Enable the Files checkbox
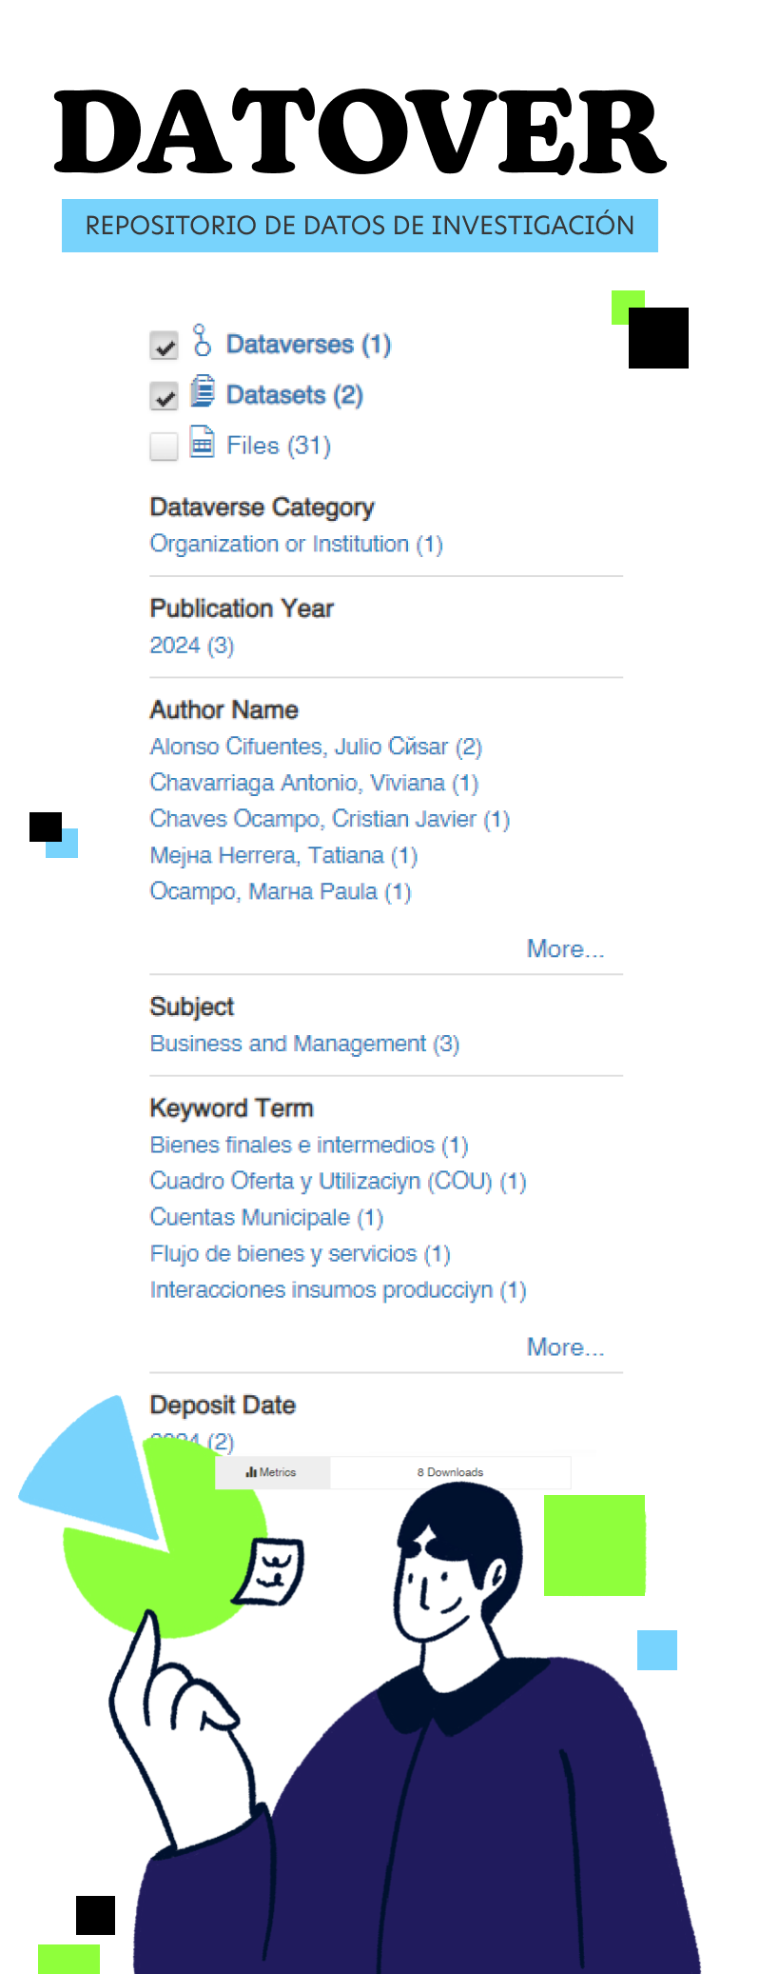This screenshot has width=779, height=1974. click(x=165, y=447)
